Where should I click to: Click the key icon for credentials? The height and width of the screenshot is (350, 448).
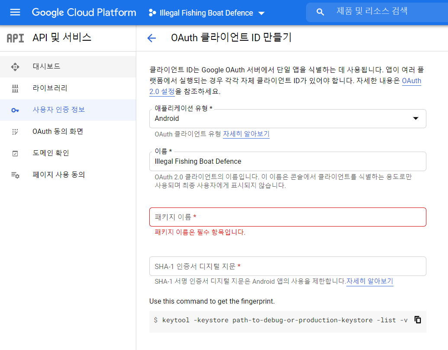pyautogui.click(x=15, y=110)
